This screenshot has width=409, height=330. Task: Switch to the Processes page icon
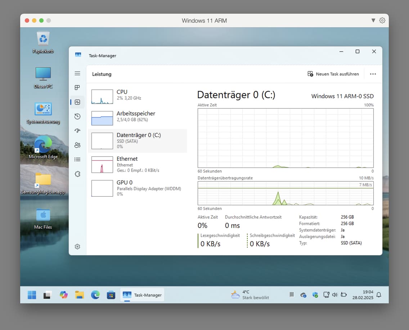click(77, 87)
